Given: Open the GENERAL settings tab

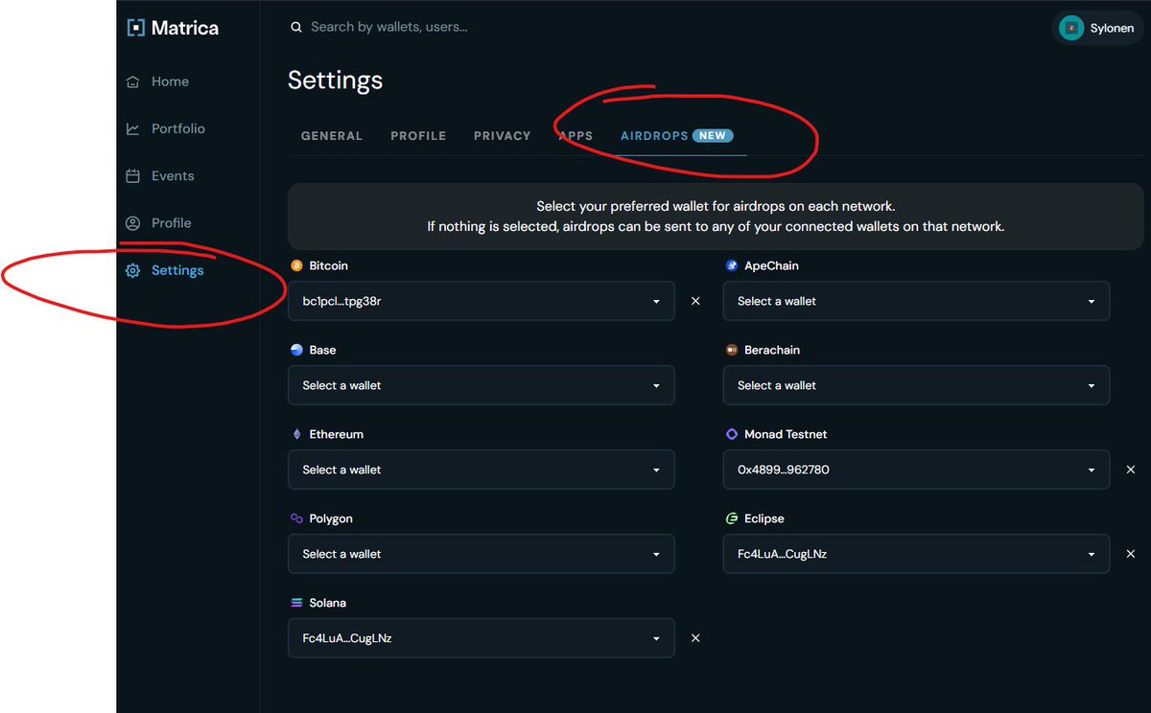Looking at the screenshot, I should point(332,135).
